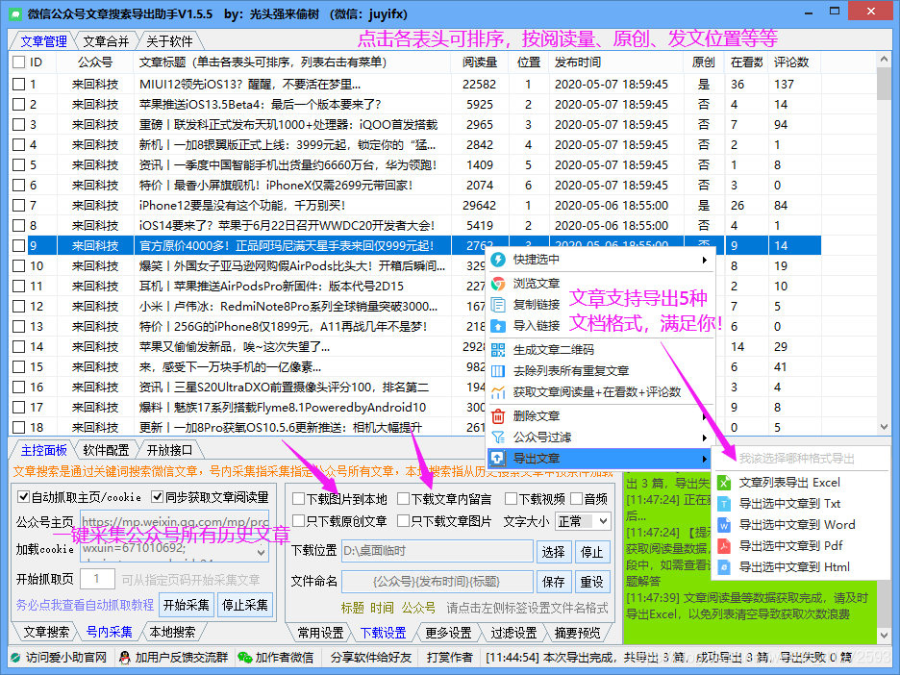Click the globe icon for 访问爱小助官网
The image size is (900, 675).
pyautogui.click(x=16, y=657)
